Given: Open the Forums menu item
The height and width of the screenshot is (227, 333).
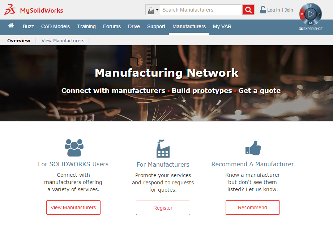Looking at the screenshot, I should pos(112,26).
